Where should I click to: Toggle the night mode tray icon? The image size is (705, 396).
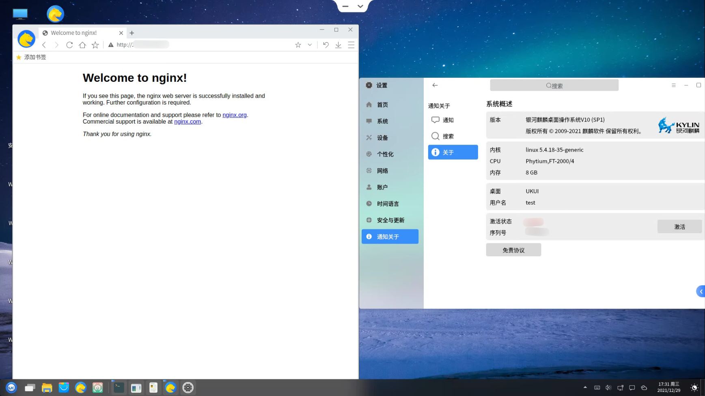click(694, 388)
